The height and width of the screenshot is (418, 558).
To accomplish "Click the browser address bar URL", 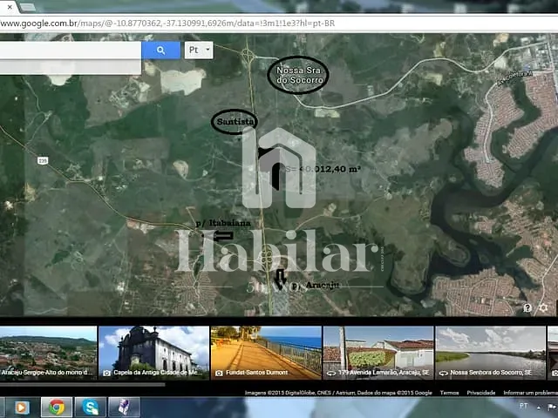I will pyautogui.click(x=167, y=24).
